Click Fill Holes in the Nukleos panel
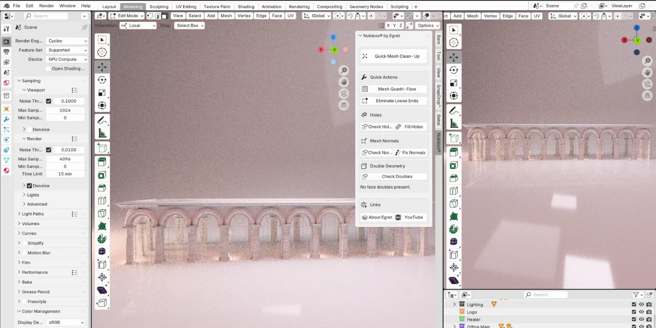The width and height of the screenshot is (656, 328). [411, 126]
